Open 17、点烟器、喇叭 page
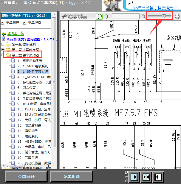The height and width of the screenshot is (184, 181). click(x=34, y=147)
